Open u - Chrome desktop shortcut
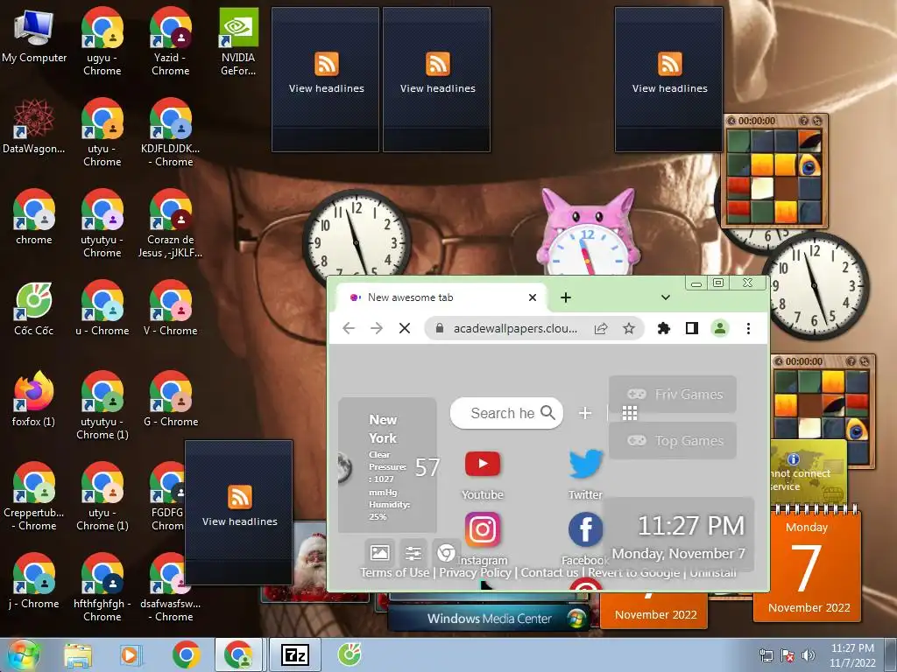Image resolution: width=897 pixels, height=672 pixels. pyautogui.click(x=102, y=308)
